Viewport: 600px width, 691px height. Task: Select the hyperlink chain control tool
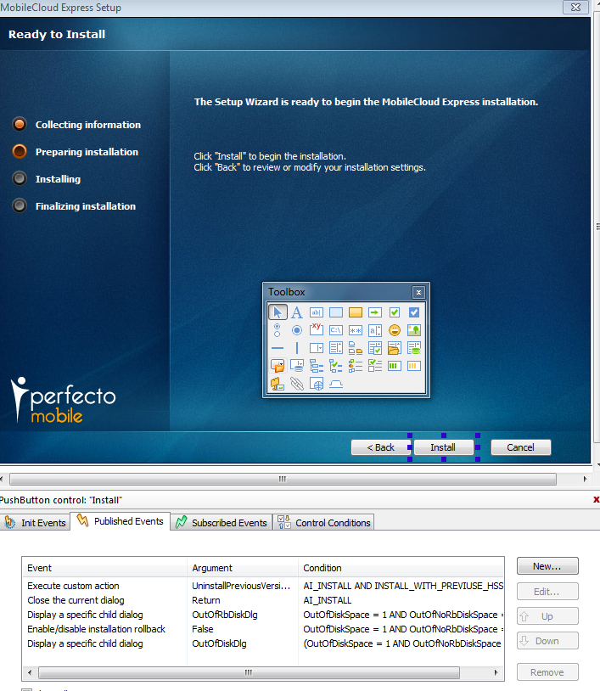coord(297,384)
